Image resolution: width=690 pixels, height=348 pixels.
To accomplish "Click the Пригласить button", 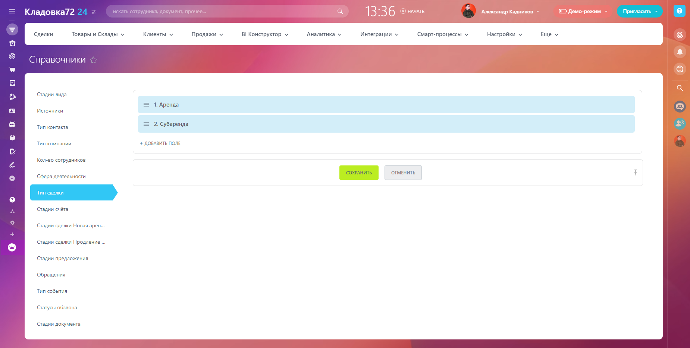I will tap(640, 11).
